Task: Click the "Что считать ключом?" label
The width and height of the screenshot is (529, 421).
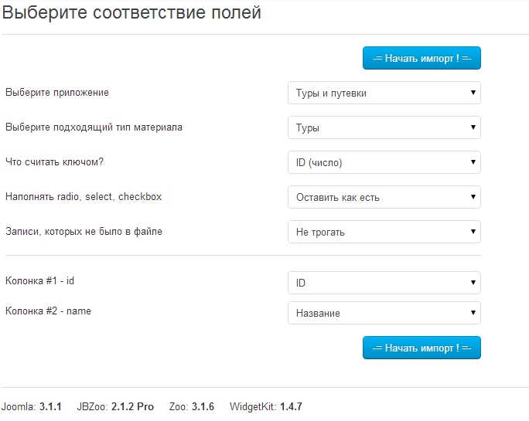Action: click(x=55, y=161)
